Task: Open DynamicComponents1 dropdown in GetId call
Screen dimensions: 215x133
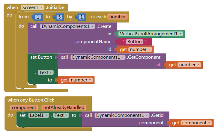Action: 122,115
